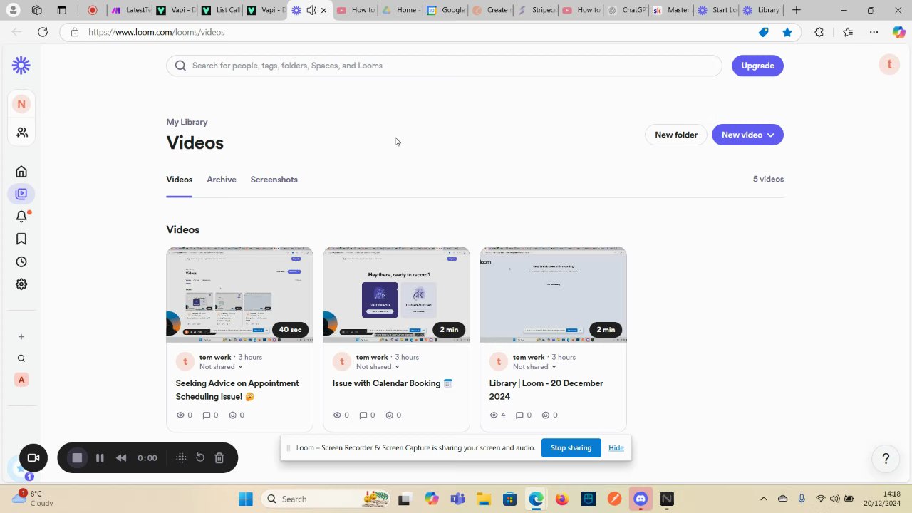Open the Calendar Booking video thumbnail

pyautogui.click(x=396, y=294)
